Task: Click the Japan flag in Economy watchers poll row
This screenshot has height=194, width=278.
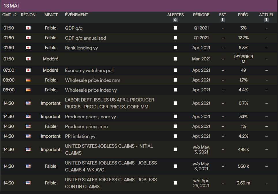Action: 28,70
